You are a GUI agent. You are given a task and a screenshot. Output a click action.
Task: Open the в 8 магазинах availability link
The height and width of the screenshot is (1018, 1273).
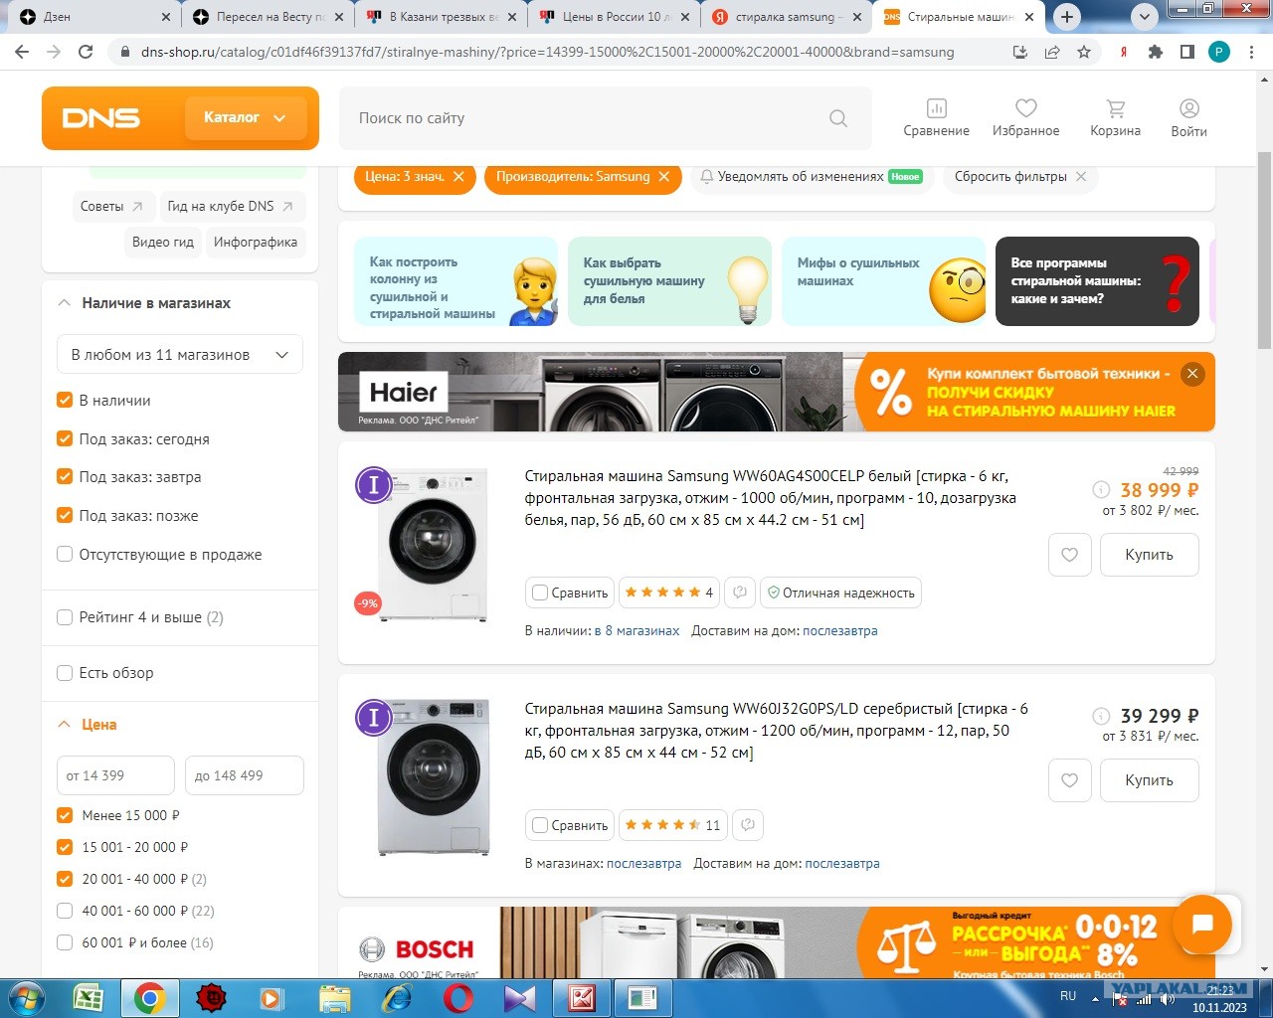point(636,631)
